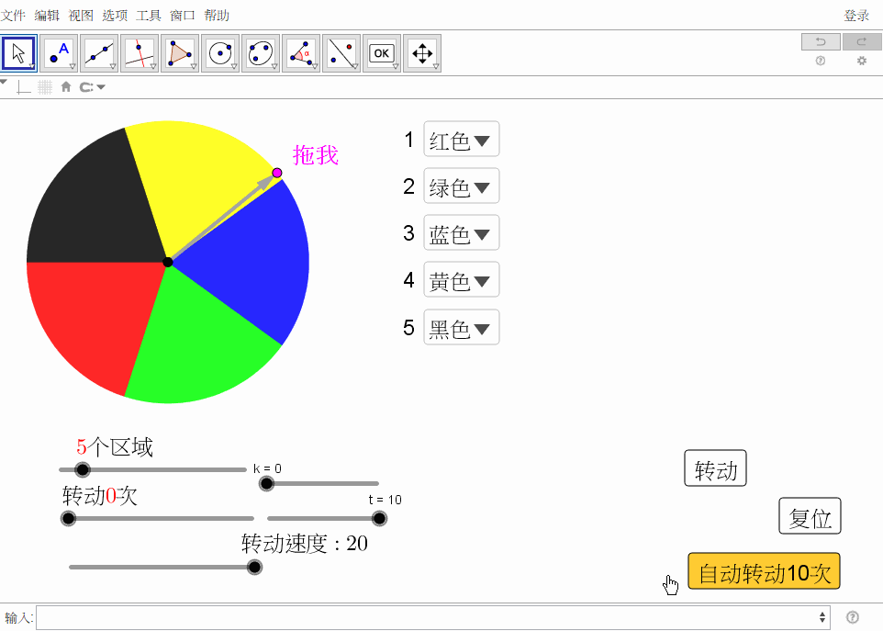Open the 窗口 menu

(183, 16)
